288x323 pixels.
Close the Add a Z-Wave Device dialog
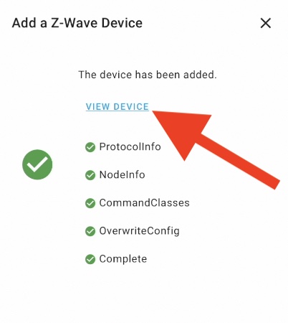(x=266, y=23)
